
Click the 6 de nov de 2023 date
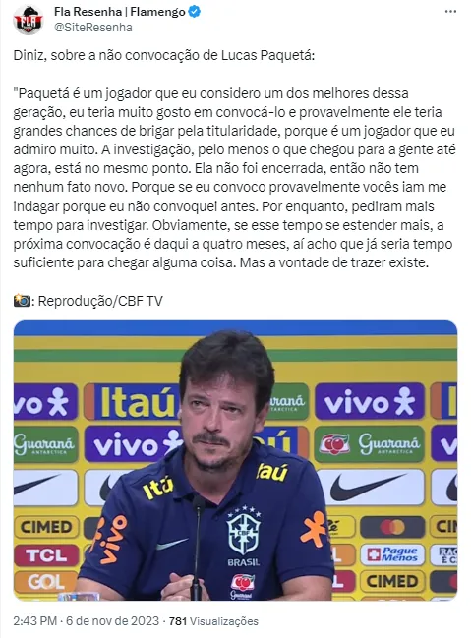point(112,621)
